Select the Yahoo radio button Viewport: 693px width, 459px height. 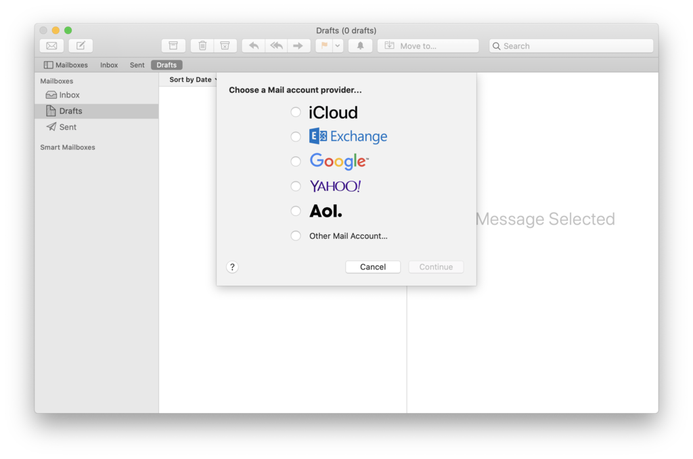[x=296, y=186]
